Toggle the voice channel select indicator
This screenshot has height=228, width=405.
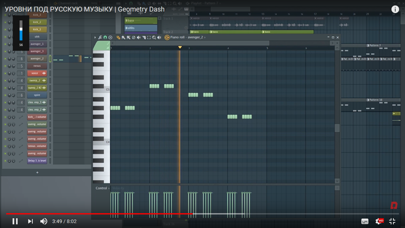click(50, 73)
